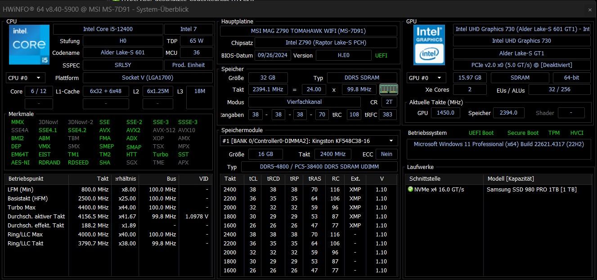Select the Basistakt (HFM) row
Screen dimensions: 597x280
[x=108, y=198]
